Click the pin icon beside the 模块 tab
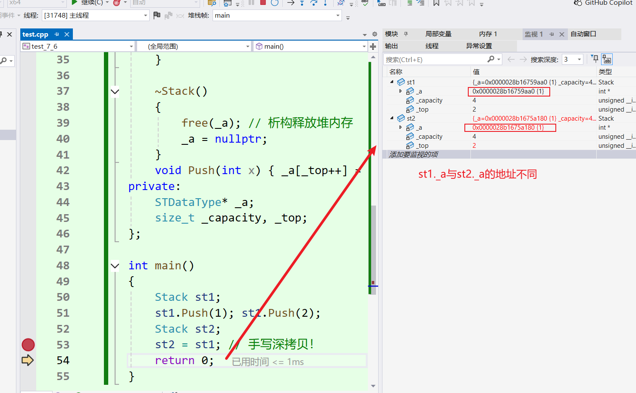636x393 pixels. (406, 34)
